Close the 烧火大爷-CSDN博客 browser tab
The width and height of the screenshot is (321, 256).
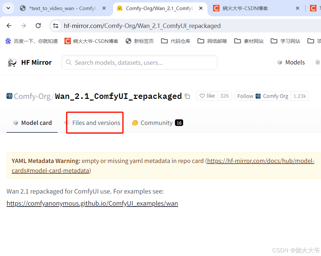point(298,8)
